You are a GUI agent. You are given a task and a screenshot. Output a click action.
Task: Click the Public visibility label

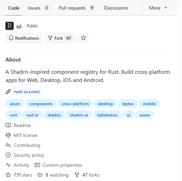32,26
